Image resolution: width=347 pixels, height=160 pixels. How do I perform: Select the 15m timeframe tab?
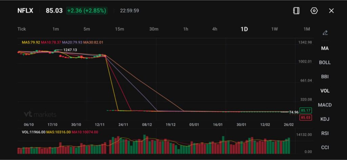coord(119,29)
